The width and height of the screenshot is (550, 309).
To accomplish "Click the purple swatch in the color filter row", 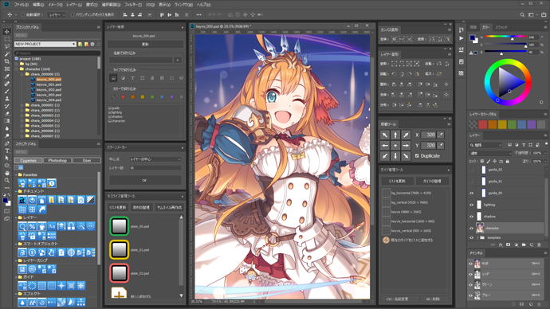I will click(171, 97).
